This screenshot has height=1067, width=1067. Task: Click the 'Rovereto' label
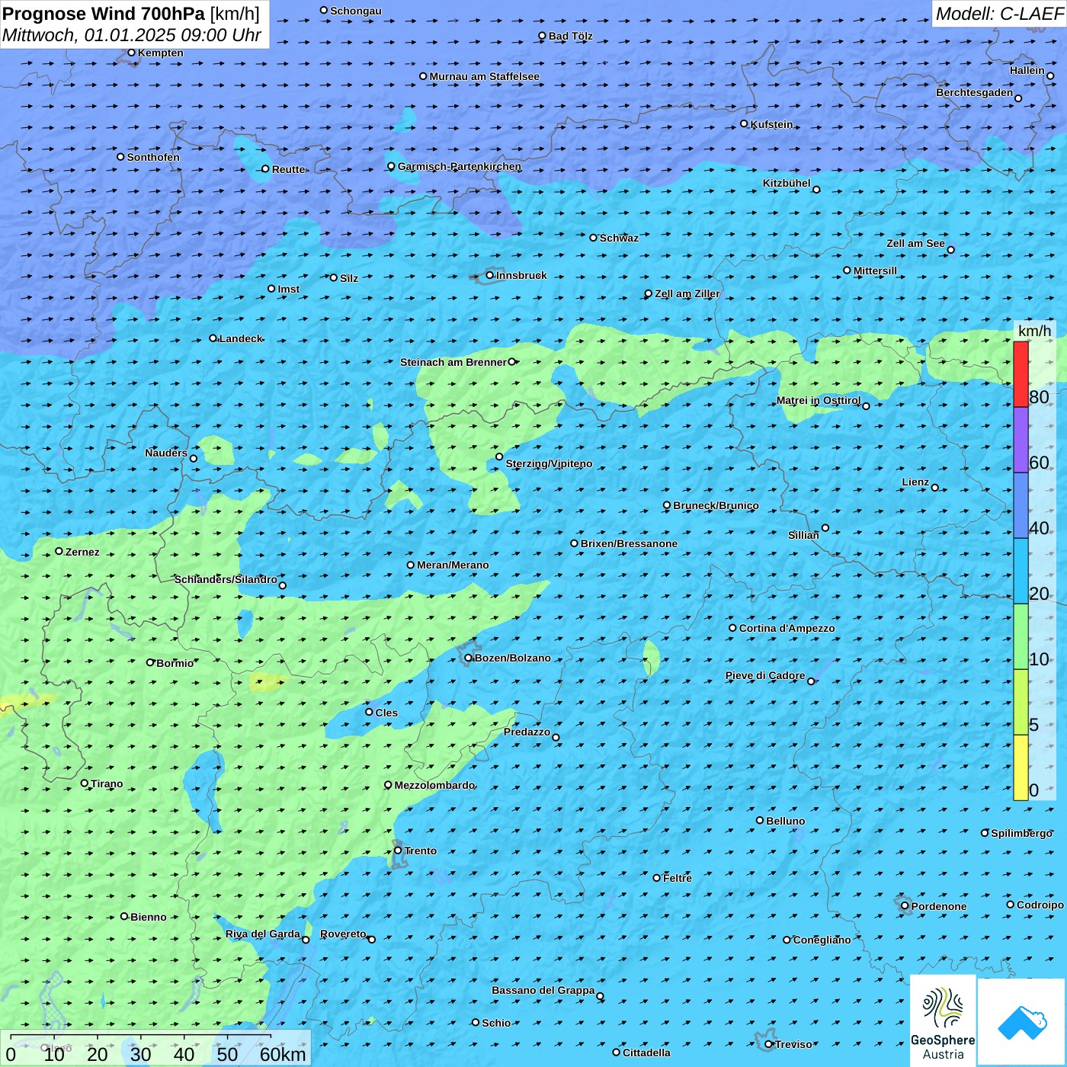pos(343,934)
